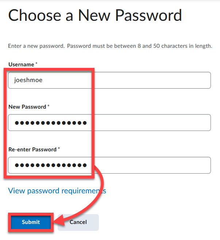Screen dimensions: 220x240
Task: Click the Submit button
Action: (x=31, y=222)
